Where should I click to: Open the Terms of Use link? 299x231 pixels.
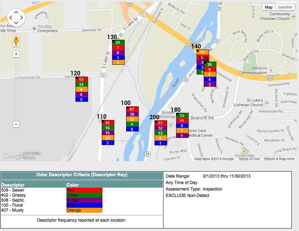(x=249, y=159)
